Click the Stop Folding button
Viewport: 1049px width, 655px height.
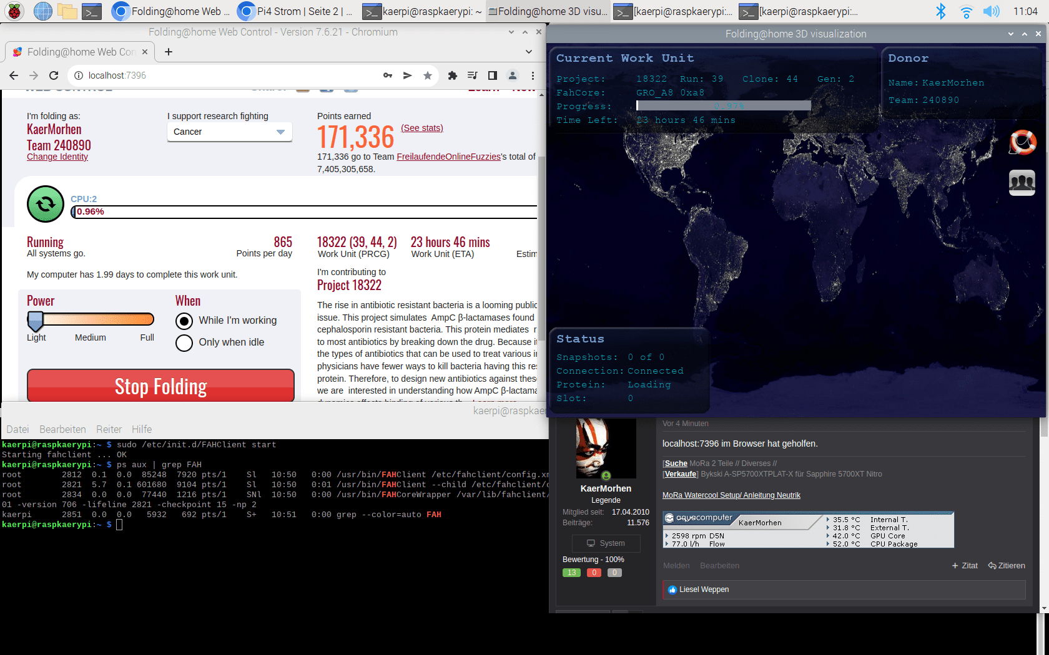(x=160, y=386)
